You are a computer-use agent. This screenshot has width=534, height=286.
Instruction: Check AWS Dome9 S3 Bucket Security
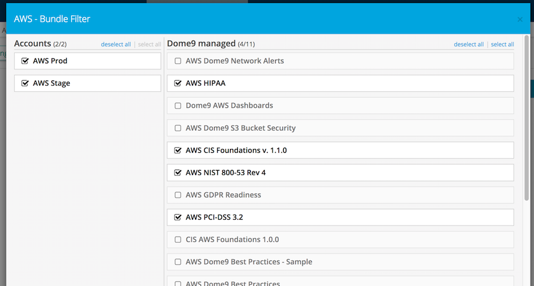pos(178,128)
